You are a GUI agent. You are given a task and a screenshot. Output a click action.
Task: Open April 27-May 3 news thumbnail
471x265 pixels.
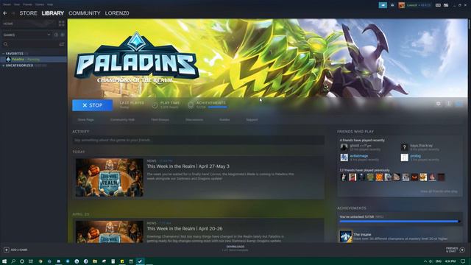[x=110, y=177]
